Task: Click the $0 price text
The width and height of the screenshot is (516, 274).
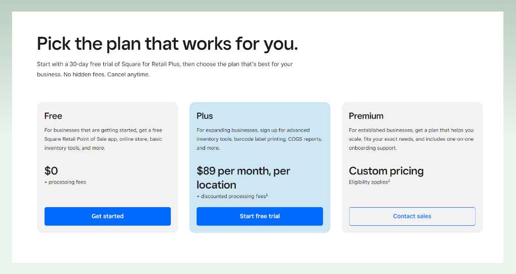Action: click(x=51, y=170)
